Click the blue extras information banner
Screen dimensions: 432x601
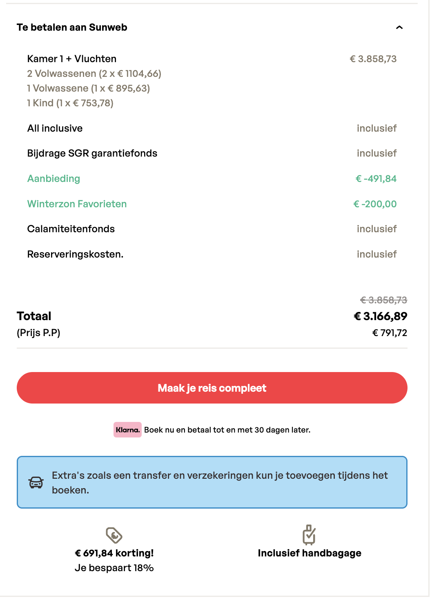coord(212,482)
